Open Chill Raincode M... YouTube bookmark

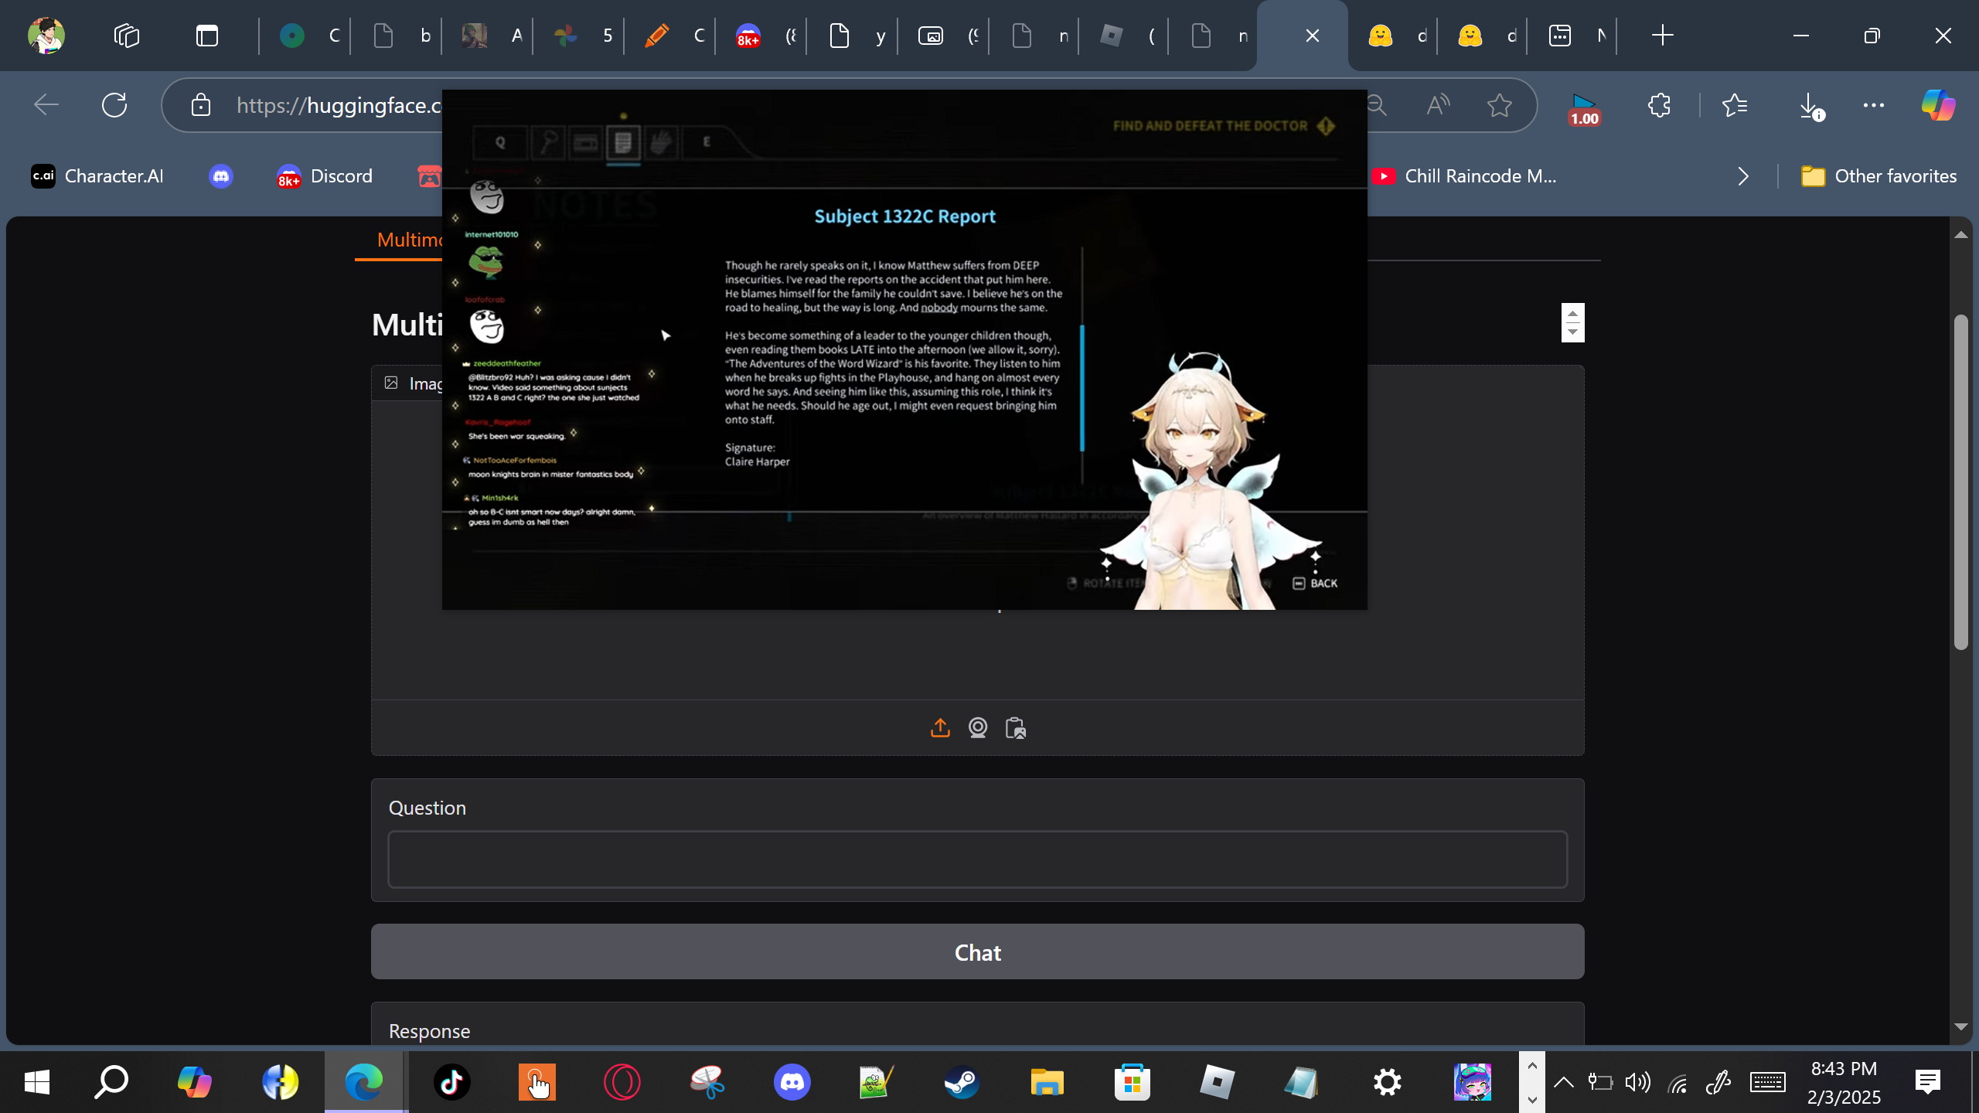click(1464, 176)
